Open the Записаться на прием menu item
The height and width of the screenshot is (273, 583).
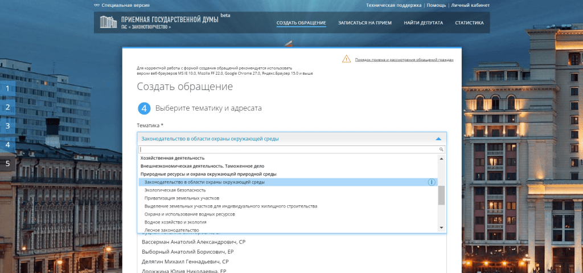tap(364, 23)
